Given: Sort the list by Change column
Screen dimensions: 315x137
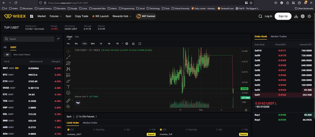Looking at the screenshot, I should coord(56,61).
